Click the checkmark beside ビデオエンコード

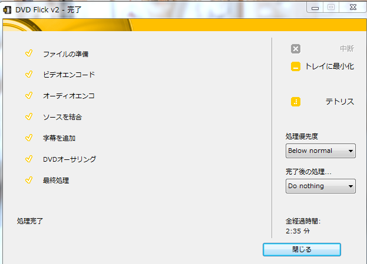pos(29,74)
